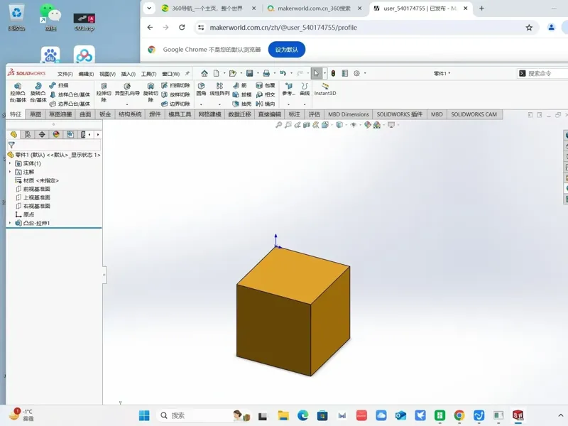Open the 插入(I) menu
Screen dimensions: 568x426
tap(129, 74)
